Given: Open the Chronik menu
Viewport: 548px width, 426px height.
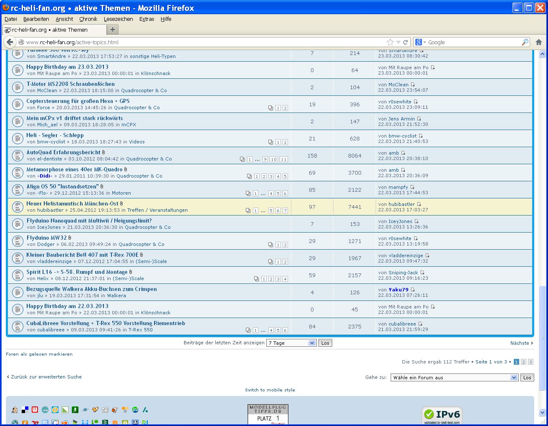Looking at the screenshot, I should tap(88, 19).
